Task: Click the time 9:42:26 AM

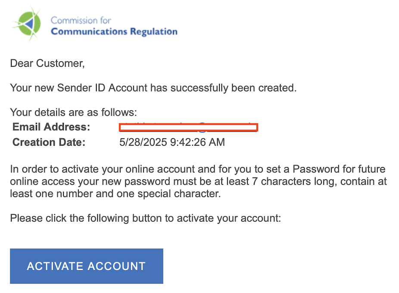Action: tap(197, 142)
